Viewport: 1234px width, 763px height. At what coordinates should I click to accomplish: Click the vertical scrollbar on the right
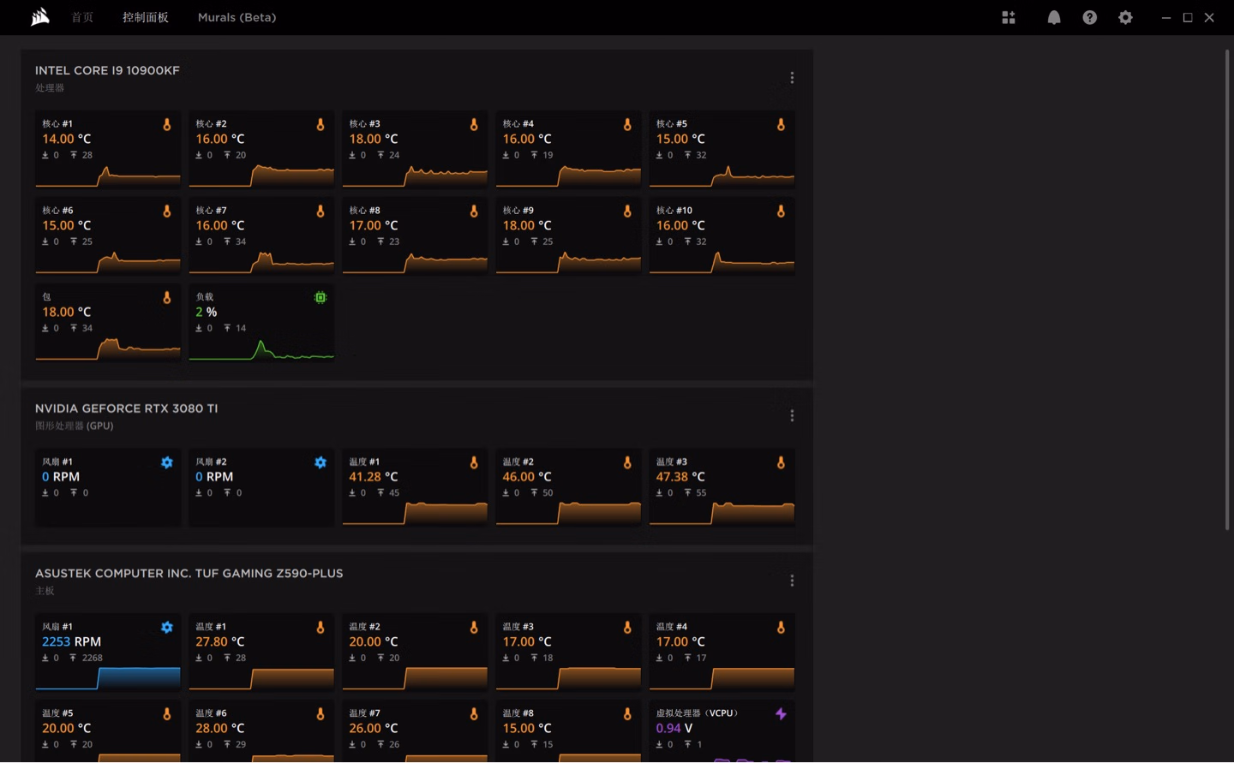click(1227, 289)
